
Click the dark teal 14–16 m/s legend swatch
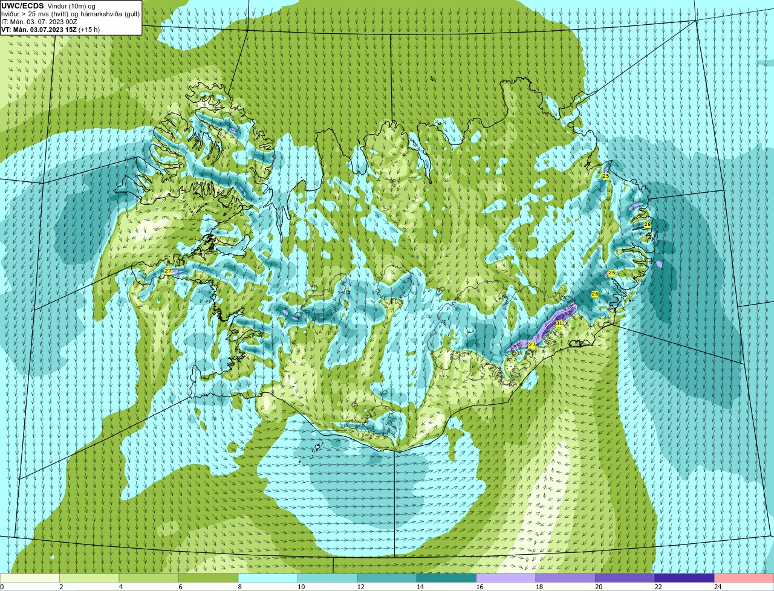[447, 578]
